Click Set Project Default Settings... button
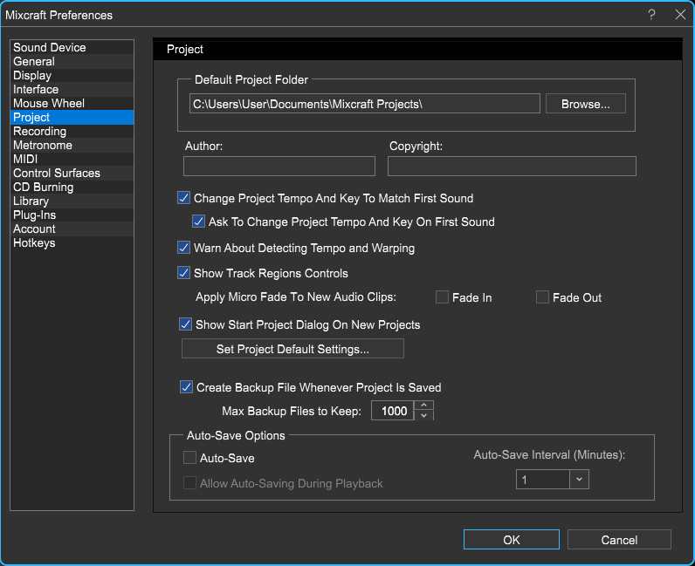The width and height of the screenshot is (695, 566). 292,349
